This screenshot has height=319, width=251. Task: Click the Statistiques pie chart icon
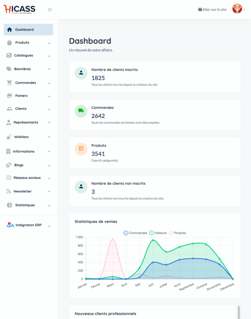click(x=9, y=205)
